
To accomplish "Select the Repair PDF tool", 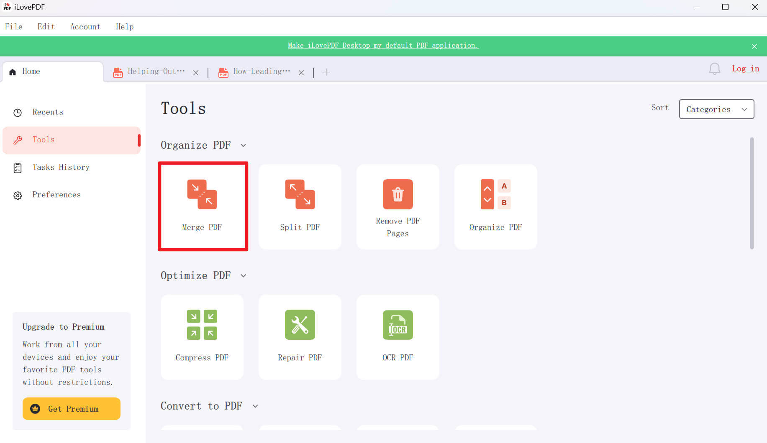I will [300, 337].
